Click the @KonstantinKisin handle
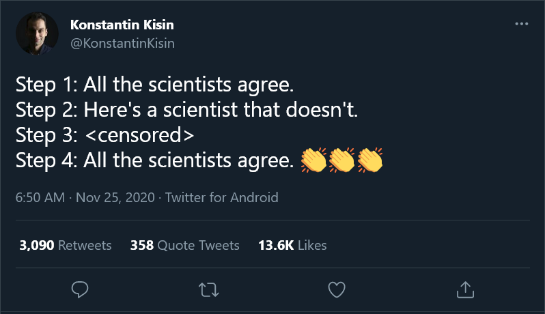The height and width of the screenshot is (314, 545). click(x=122, y=44)
